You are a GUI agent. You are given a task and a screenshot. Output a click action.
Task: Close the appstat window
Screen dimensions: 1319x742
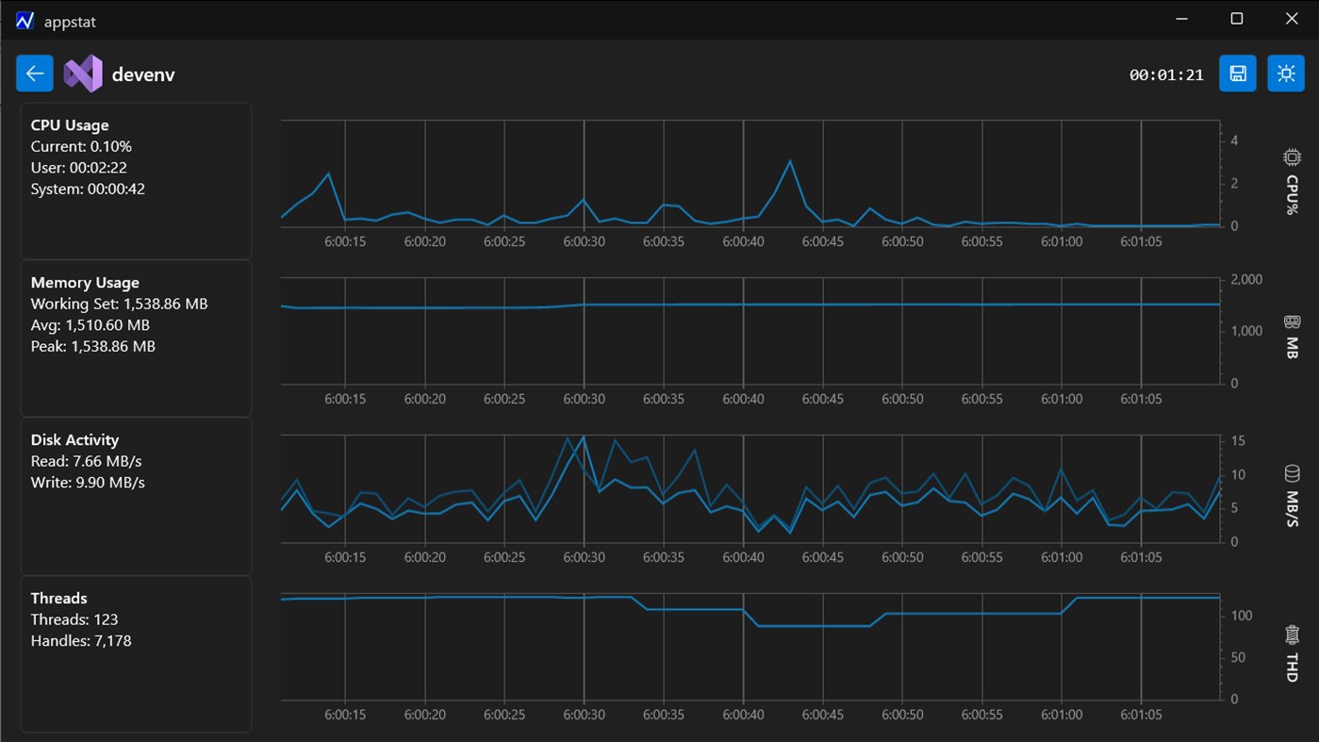click(1292, 19)
